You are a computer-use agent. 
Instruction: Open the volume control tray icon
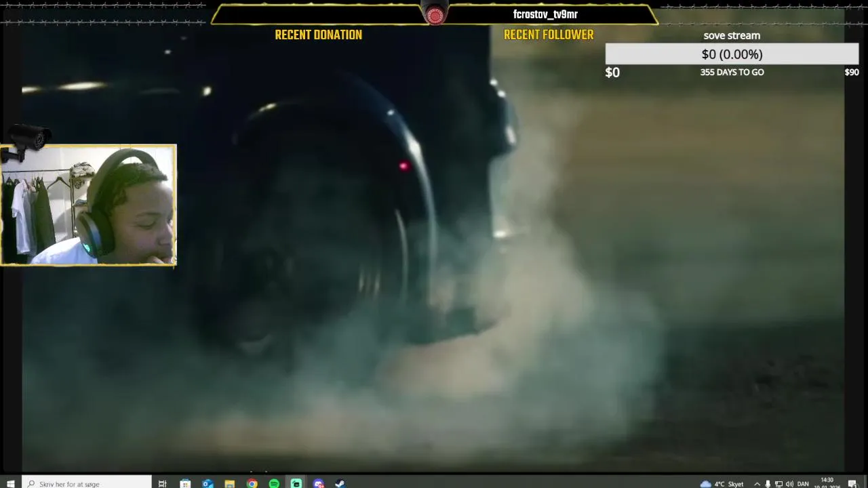[x=789, y=484]
